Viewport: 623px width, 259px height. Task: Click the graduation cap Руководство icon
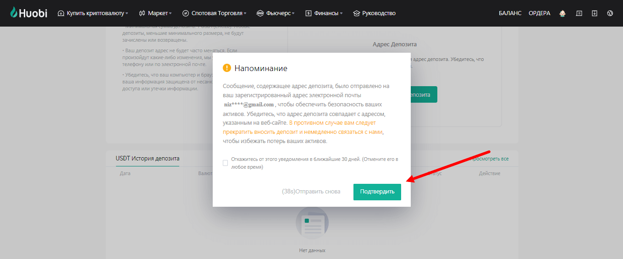point(357,13)
